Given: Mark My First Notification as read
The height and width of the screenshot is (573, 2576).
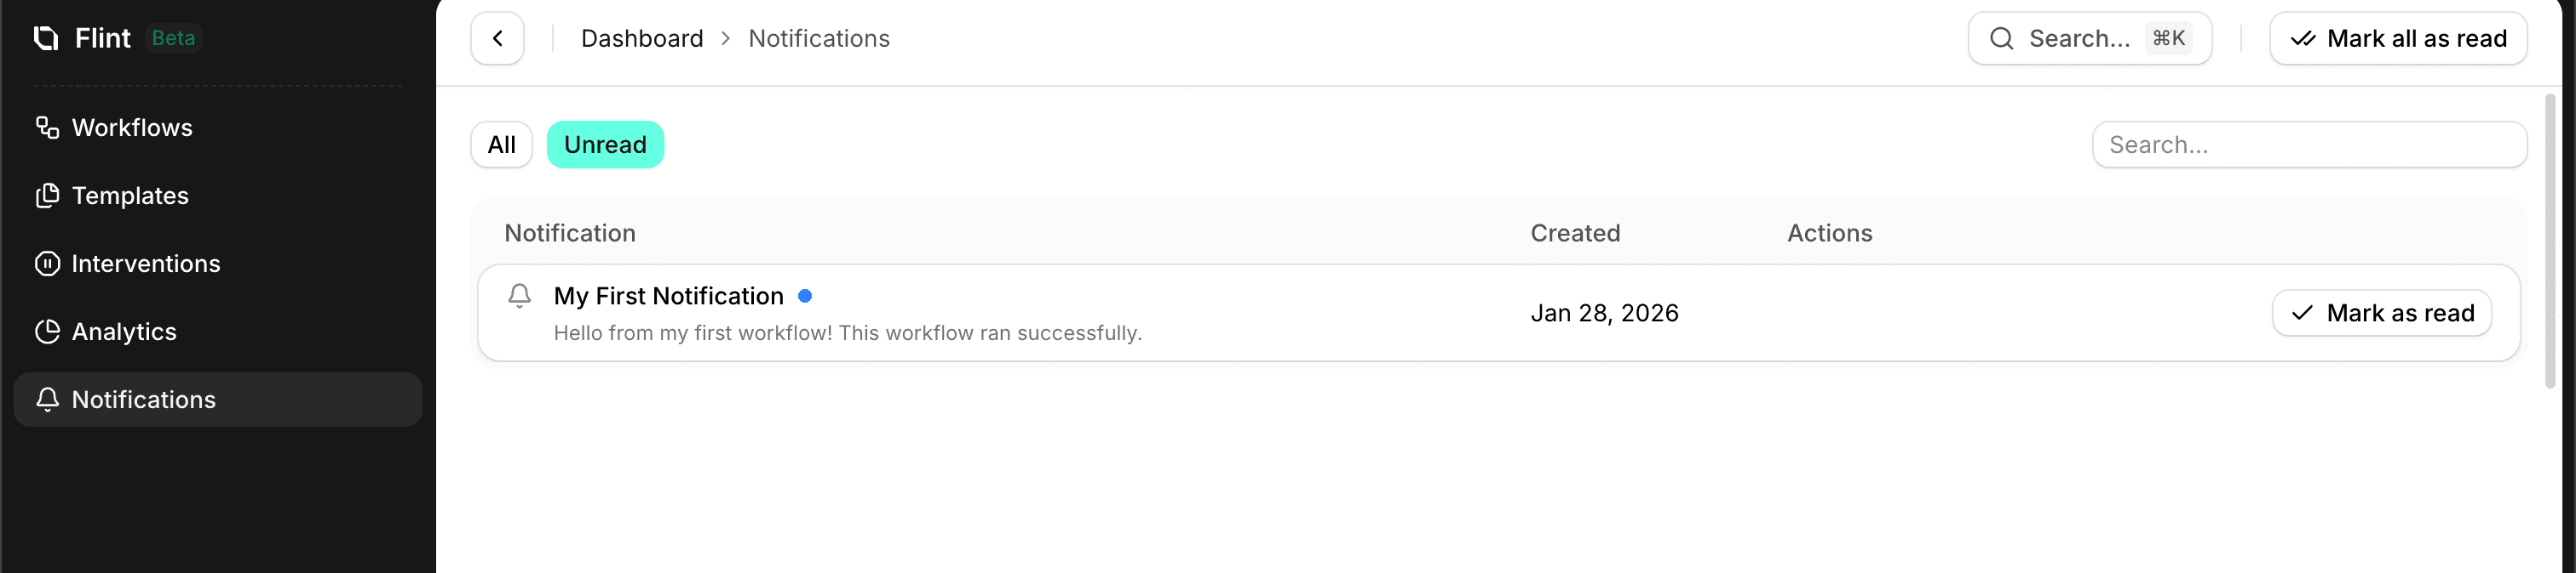Looking at the screenshot, I should coord(2381,314).
